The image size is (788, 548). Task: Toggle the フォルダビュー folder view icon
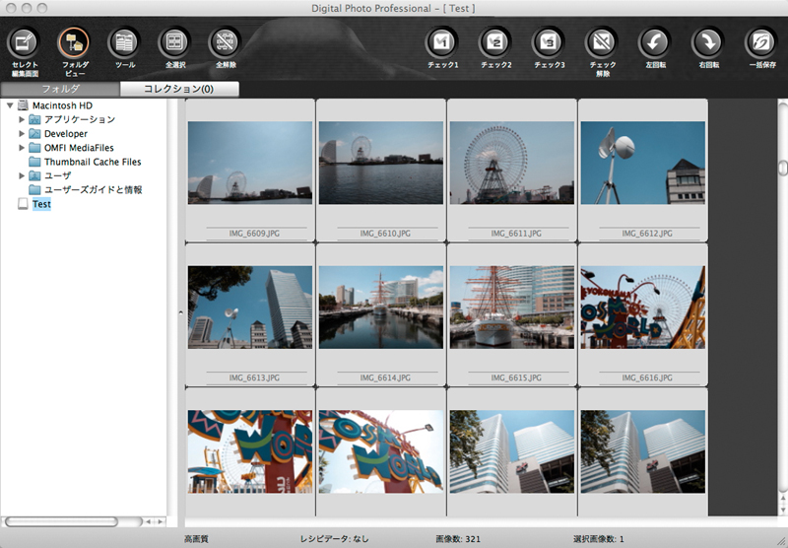point(75,42)
